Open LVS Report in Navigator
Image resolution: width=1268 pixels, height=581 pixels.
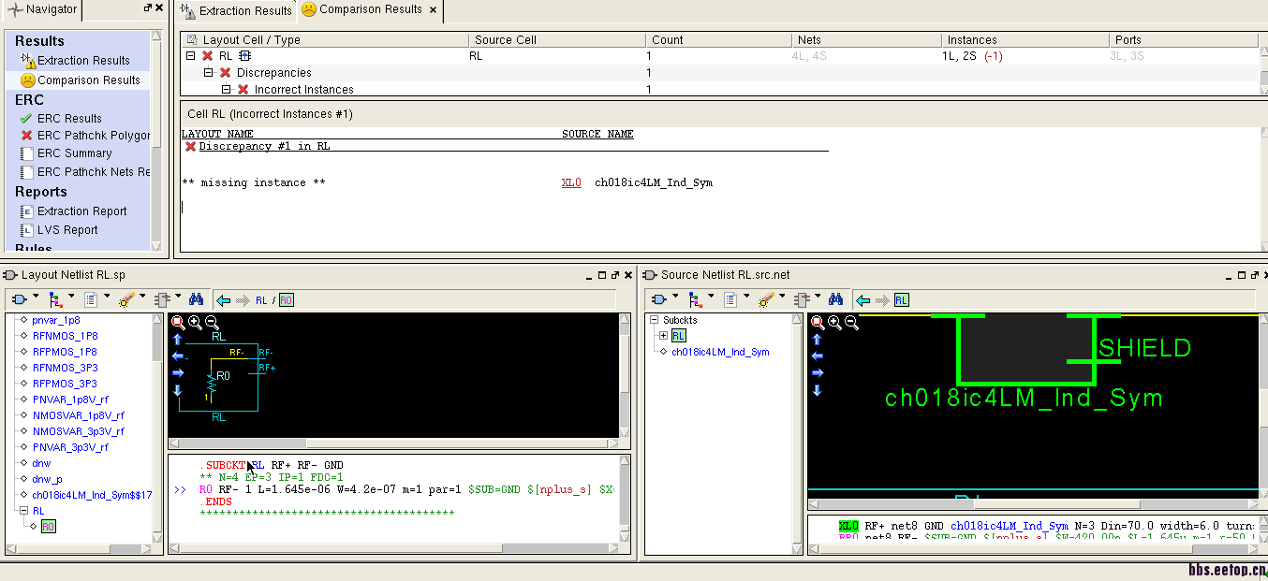pyautogui.click(x=67, y=230)
